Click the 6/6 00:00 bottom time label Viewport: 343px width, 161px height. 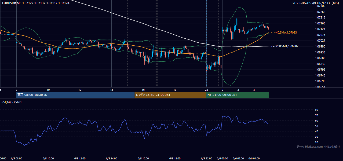(x=222, y=159)
